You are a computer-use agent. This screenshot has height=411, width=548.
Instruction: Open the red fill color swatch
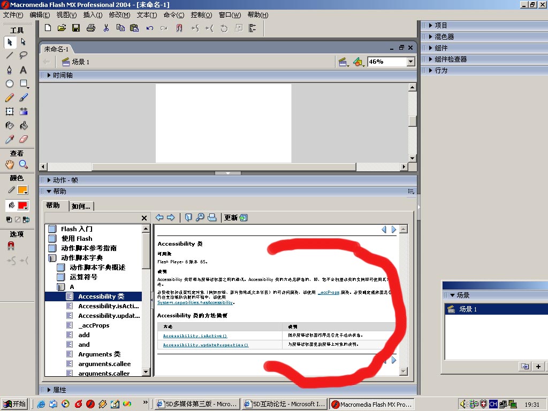tap(22, 205)
